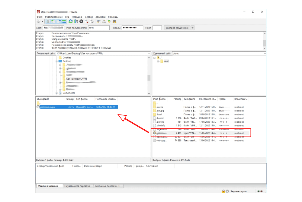Toggle the transfer queue display icon
This screenshot has width=302, height=202.
tap(64, 22)
